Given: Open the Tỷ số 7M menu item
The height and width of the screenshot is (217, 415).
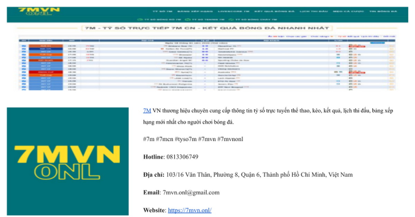Looking at the screenshot, I should tap(162, 11).
